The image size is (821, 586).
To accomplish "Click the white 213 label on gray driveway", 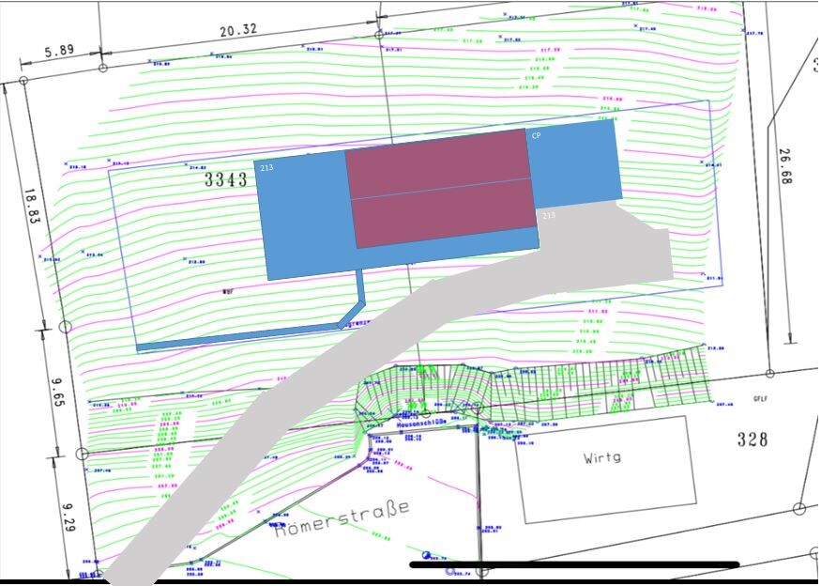I will 549,216.
